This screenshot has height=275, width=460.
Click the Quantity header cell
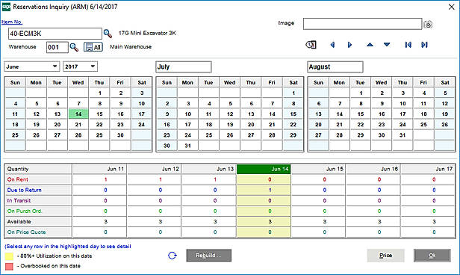point(38,169)
